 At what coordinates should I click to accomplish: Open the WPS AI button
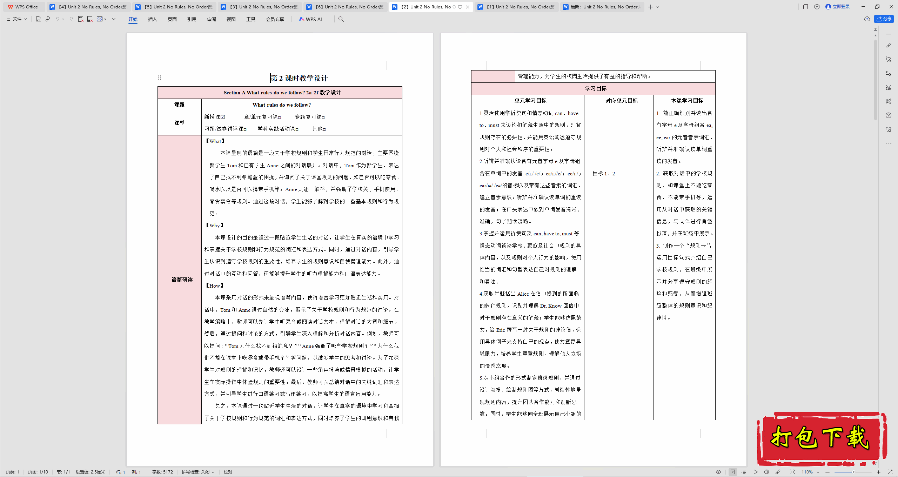coord(310,19)
